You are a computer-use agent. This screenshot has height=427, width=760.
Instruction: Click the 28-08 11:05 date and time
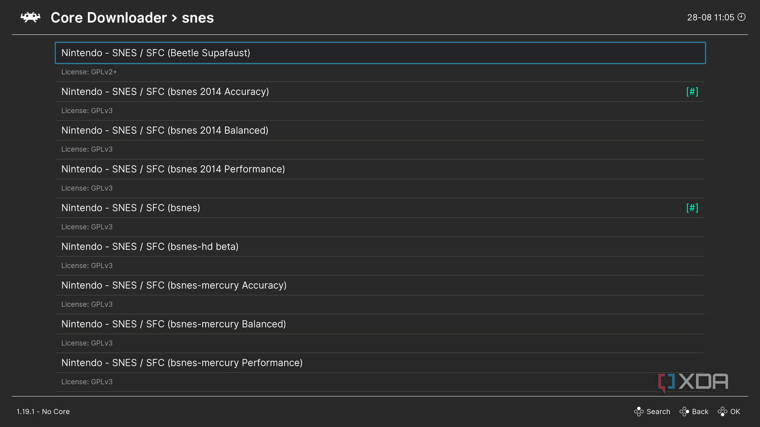[x=710, y=17]
